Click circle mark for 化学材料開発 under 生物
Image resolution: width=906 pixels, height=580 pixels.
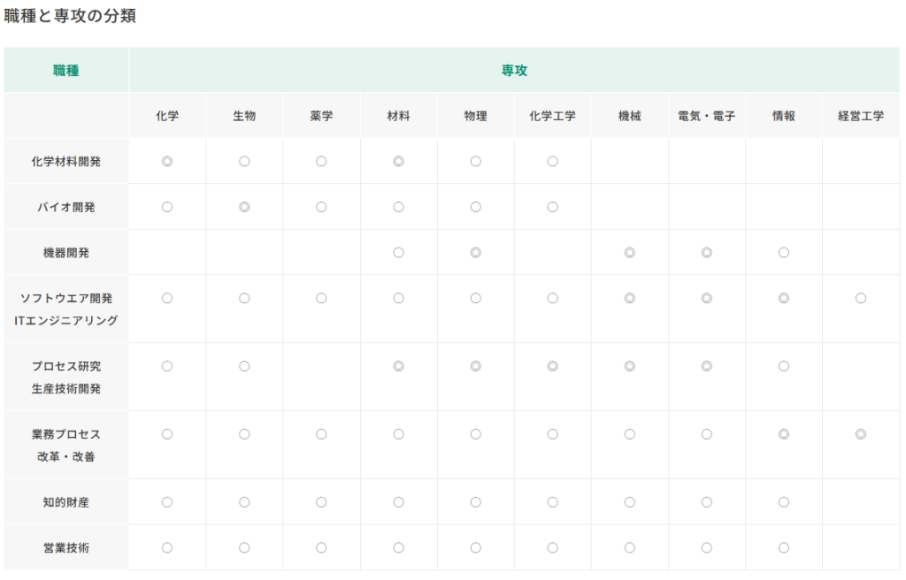coord(244,161)
